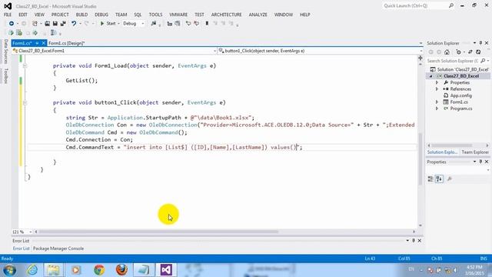Expand the Properties node in Solution Explorer
This screenshot has height=277, width=492.
437,82
